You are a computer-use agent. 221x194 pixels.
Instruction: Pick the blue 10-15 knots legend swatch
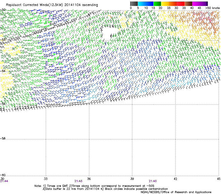pyautogui.click(x=149, y=4)
